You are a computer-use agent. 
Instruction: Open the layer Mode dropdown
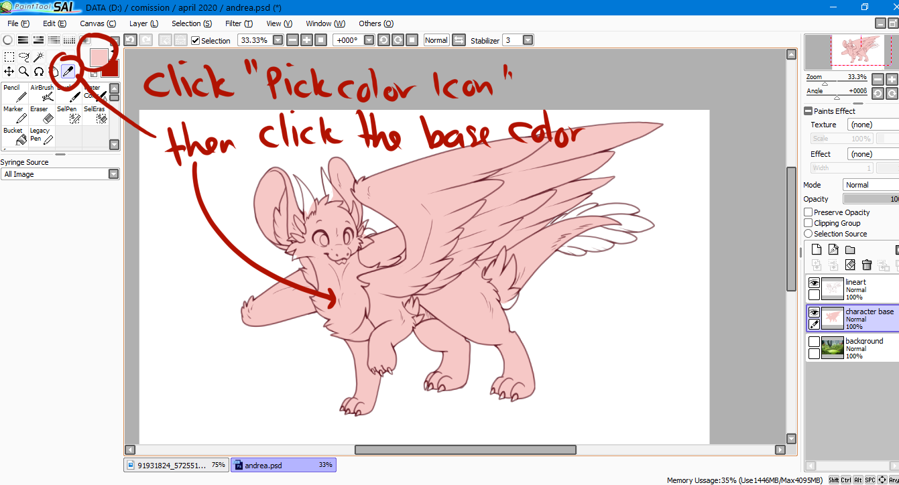tap(871, 185)
